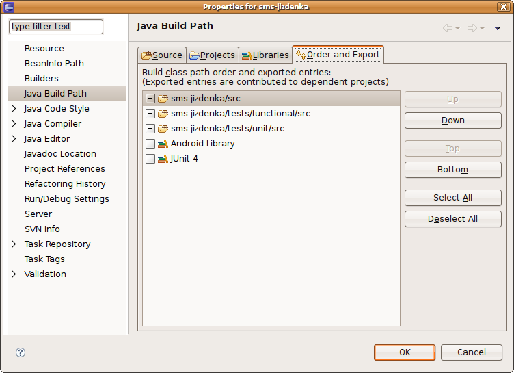Screen dimensions: 514x373
Task: Click the Eclipse icon in title bar
Action: [x=9, y=7]
